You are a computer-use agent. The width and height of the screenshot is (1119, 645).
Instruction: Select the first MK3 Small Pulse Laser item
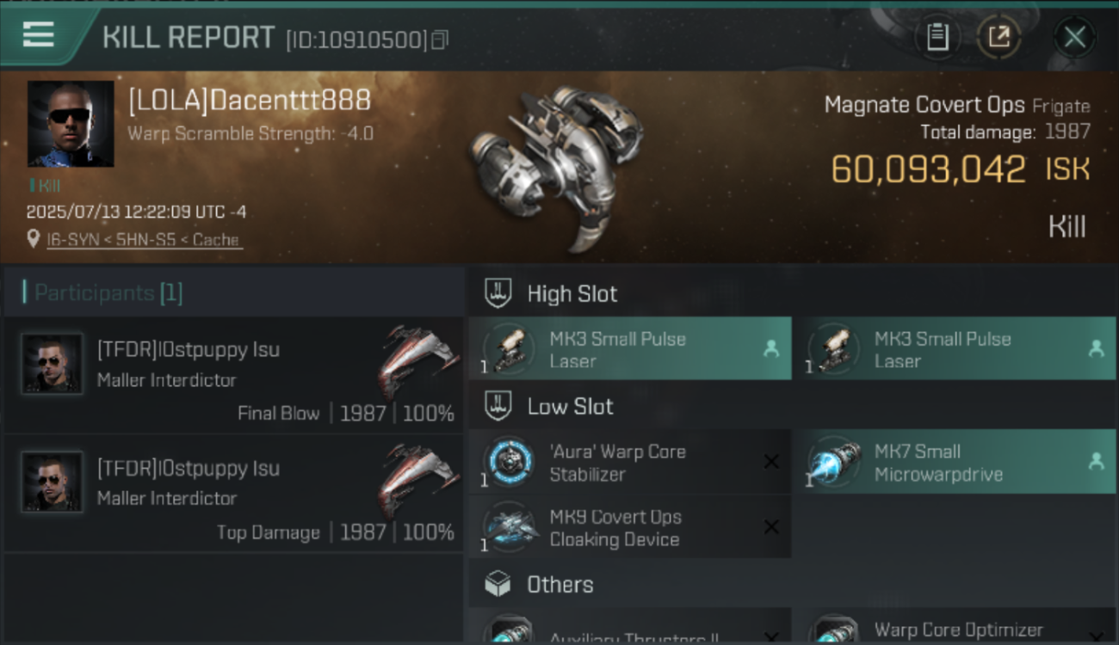click(630, 349)
